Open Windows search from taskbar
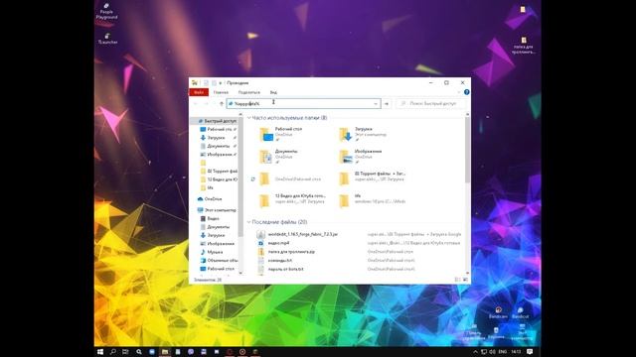The image size is (636, 357). [113, 352]
